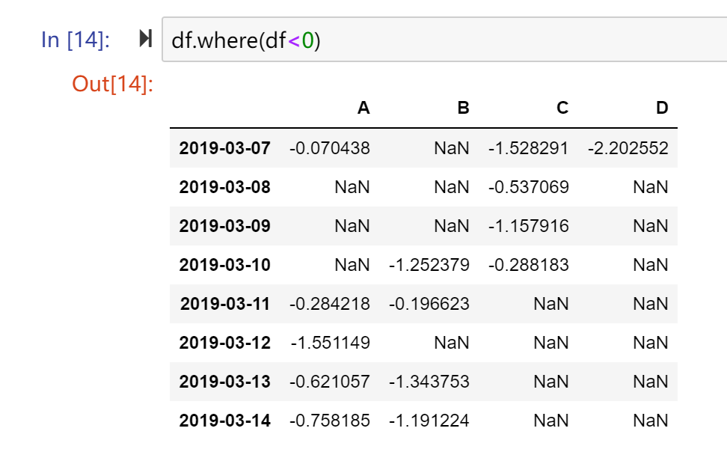Click the value -1.528291 in column C
The image size is (727, 452).
point(529,148)
